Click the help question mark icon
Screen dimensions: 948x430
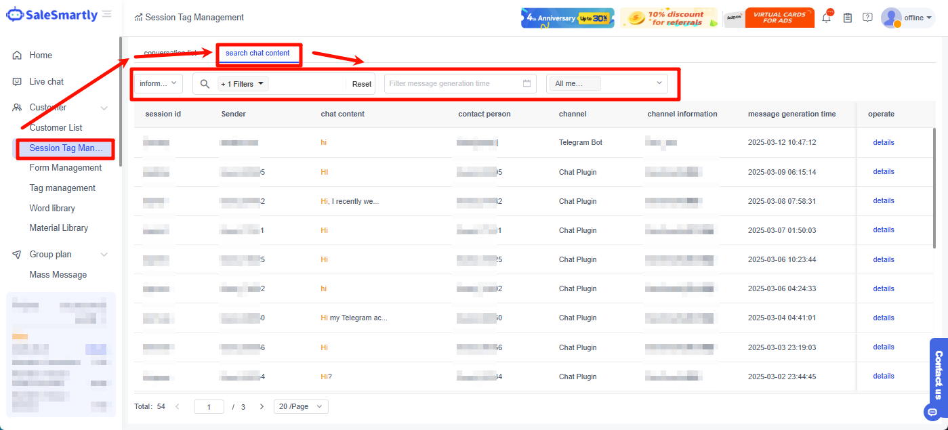tap(867, 18)
